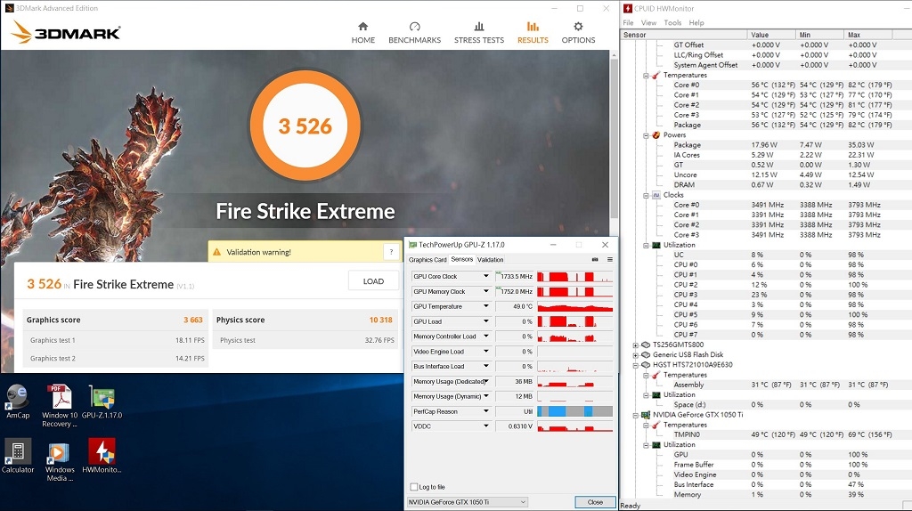The height and width of the screenshot is (511, 912).
Task: Open the HWMonitor desktop shortcut
Action: click(102, 457)
